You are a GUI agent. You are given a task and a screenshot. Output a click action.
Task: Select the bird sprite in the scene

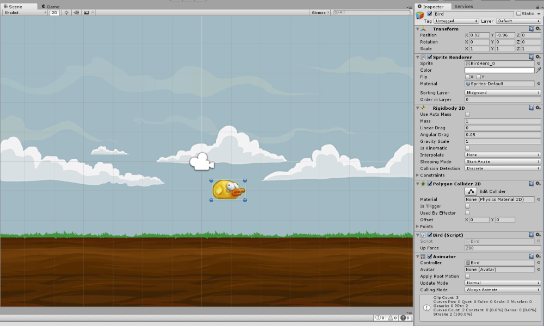[228, 190]
